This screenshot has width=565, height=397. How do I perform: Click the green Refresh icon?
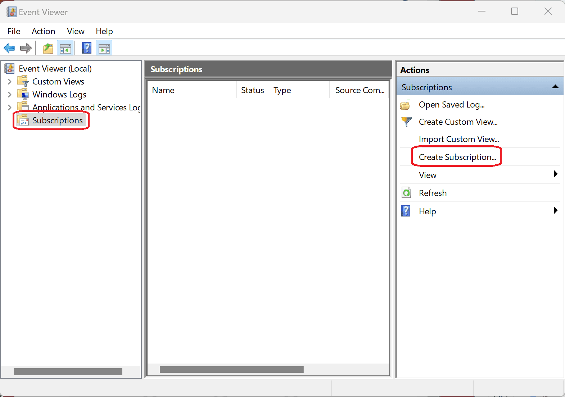coord(406,193)
